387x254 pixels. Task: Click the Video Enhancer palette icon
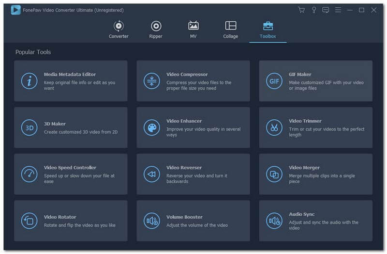(x=152, y=127)
